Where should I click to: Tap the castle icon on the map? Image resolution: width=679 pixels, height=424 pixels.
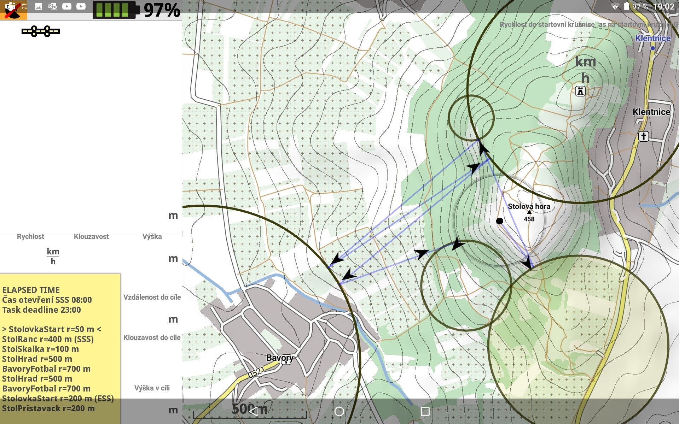(580, 91)
